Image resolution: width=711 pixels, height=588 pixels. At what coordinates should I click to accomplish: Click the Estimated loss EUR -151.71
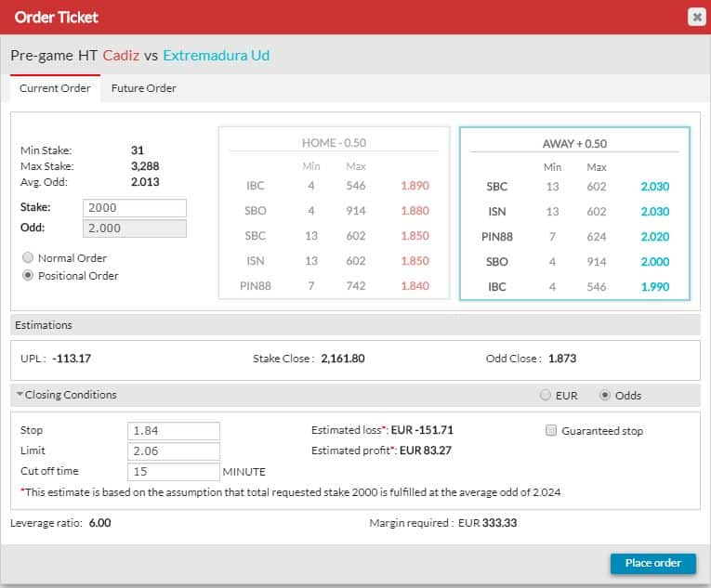click(422, 430)
